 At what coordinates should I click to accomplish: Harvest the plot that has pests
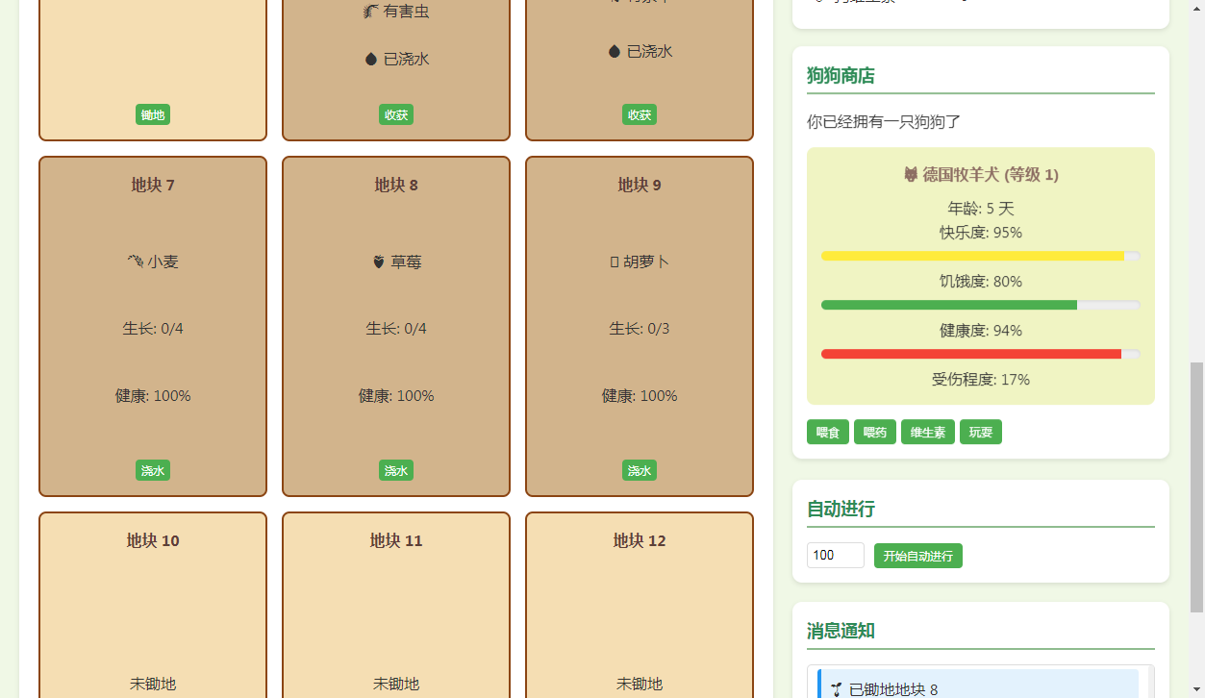396,114
